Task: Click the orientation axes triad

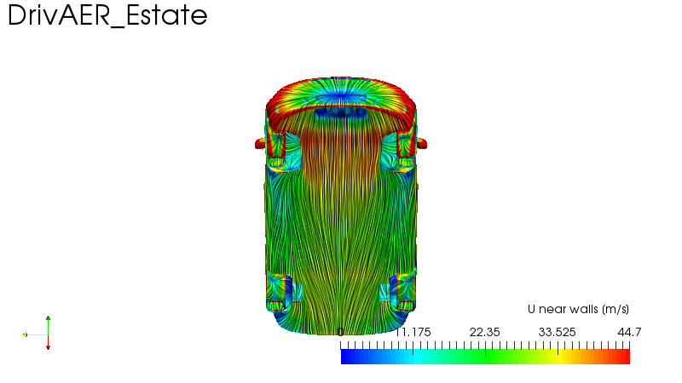Action: [x=37, y=334]
